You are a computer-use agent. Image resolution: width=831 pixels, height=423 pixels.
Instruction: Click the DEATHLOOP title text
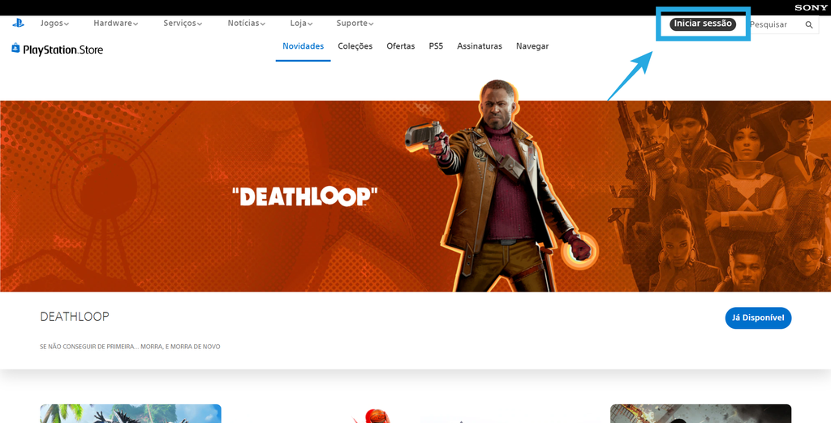(75, 317)
